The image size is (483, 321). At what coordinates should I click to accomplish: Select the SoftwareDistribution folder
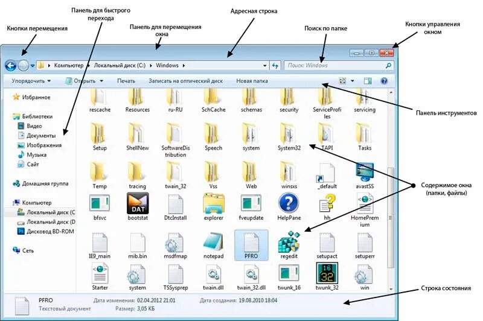175,140
